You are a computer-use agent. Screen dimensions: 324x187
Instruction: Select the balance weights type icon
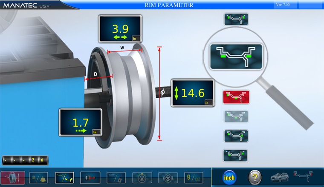coord(39,178)
